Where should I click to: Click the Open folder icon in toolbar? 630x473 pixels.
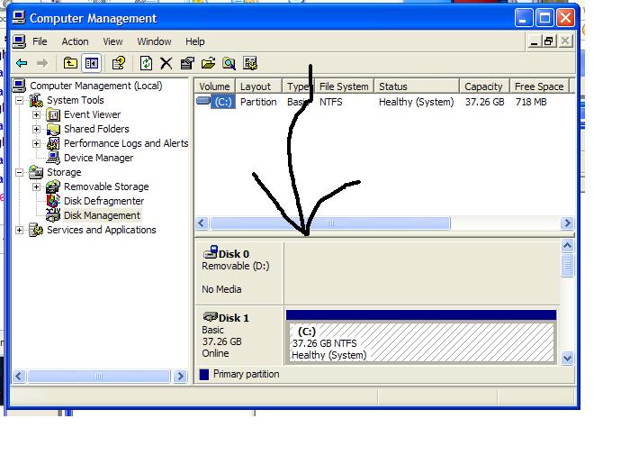click(208, 63)
